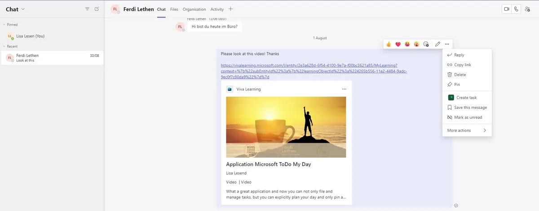The height and width of the screenshot is (211, 539).
Task: Open Ferdi Lethen recent chat
Action: (52, 57)
